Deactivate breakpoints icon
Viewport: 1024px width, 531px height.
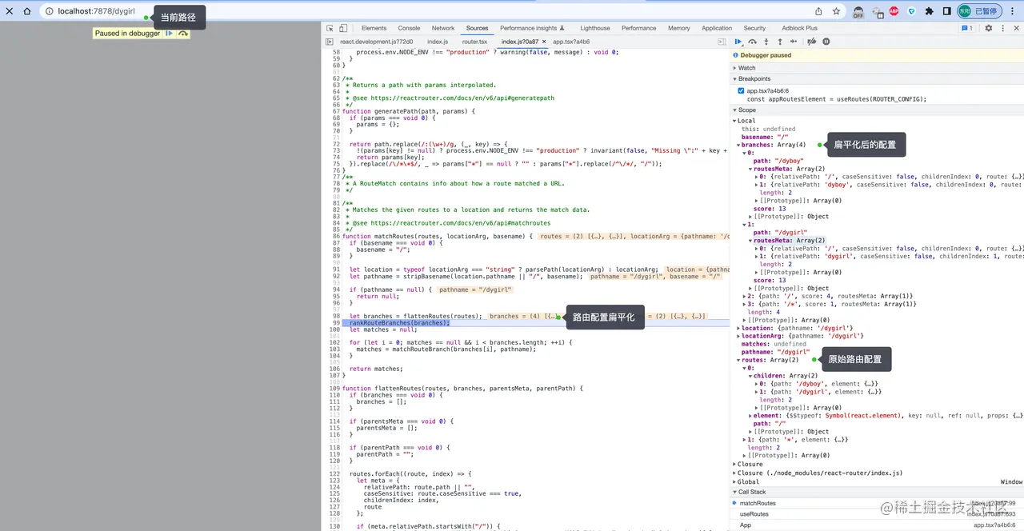pos(811,42)
